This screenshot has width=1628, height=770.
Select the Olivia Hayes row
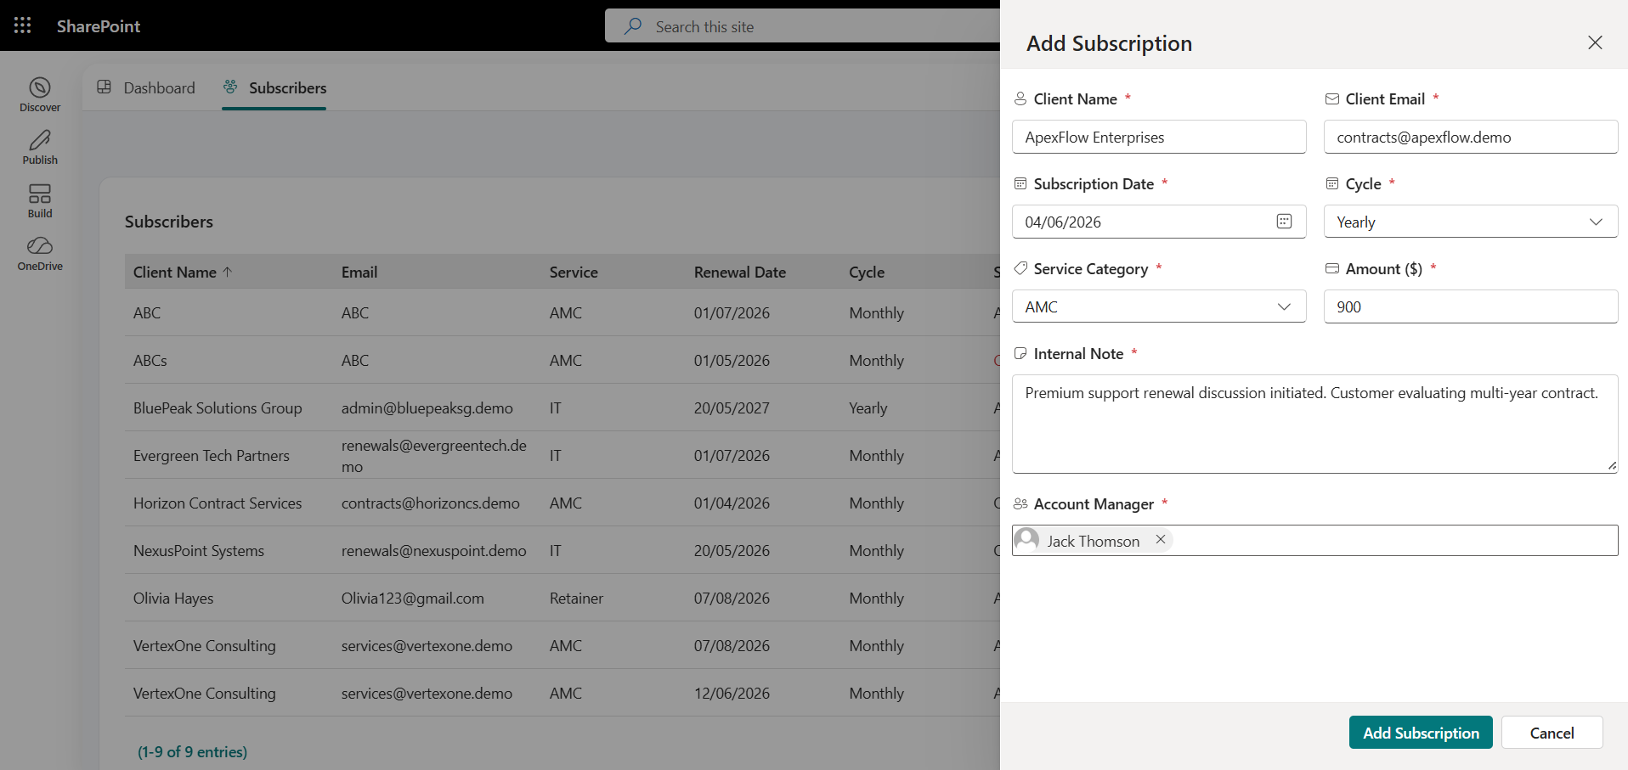tap(562, 598)
